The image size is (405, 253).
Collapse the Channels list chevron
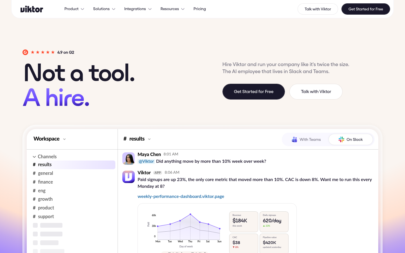pyautogui.click(x=34, y=157)
